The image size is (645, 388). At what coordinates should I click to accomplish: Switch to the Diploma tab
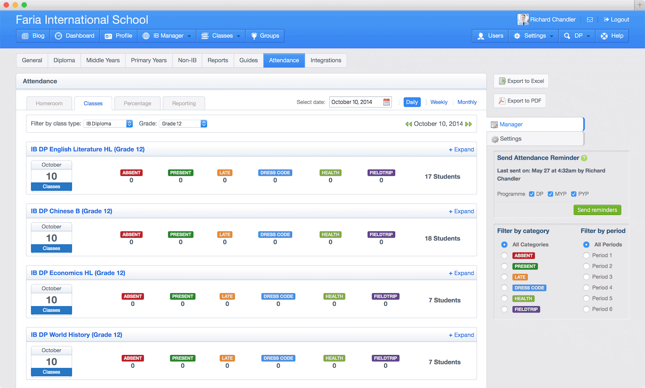64,60
